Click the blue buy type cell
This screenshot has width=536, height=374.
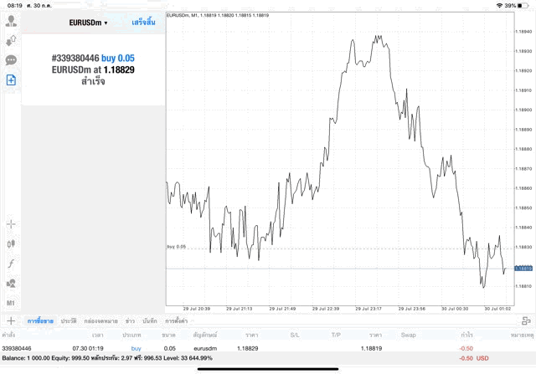(136, 348)
